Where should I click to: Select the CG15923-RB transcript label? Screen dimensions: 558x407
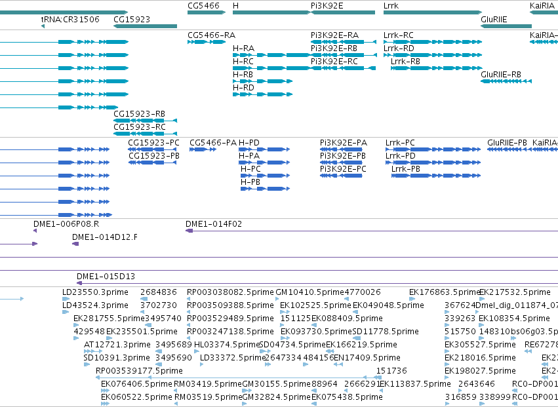139,114
